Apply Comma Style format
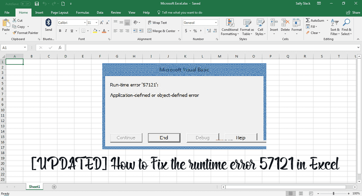This screenshot has width=362, height=196. 201,31
